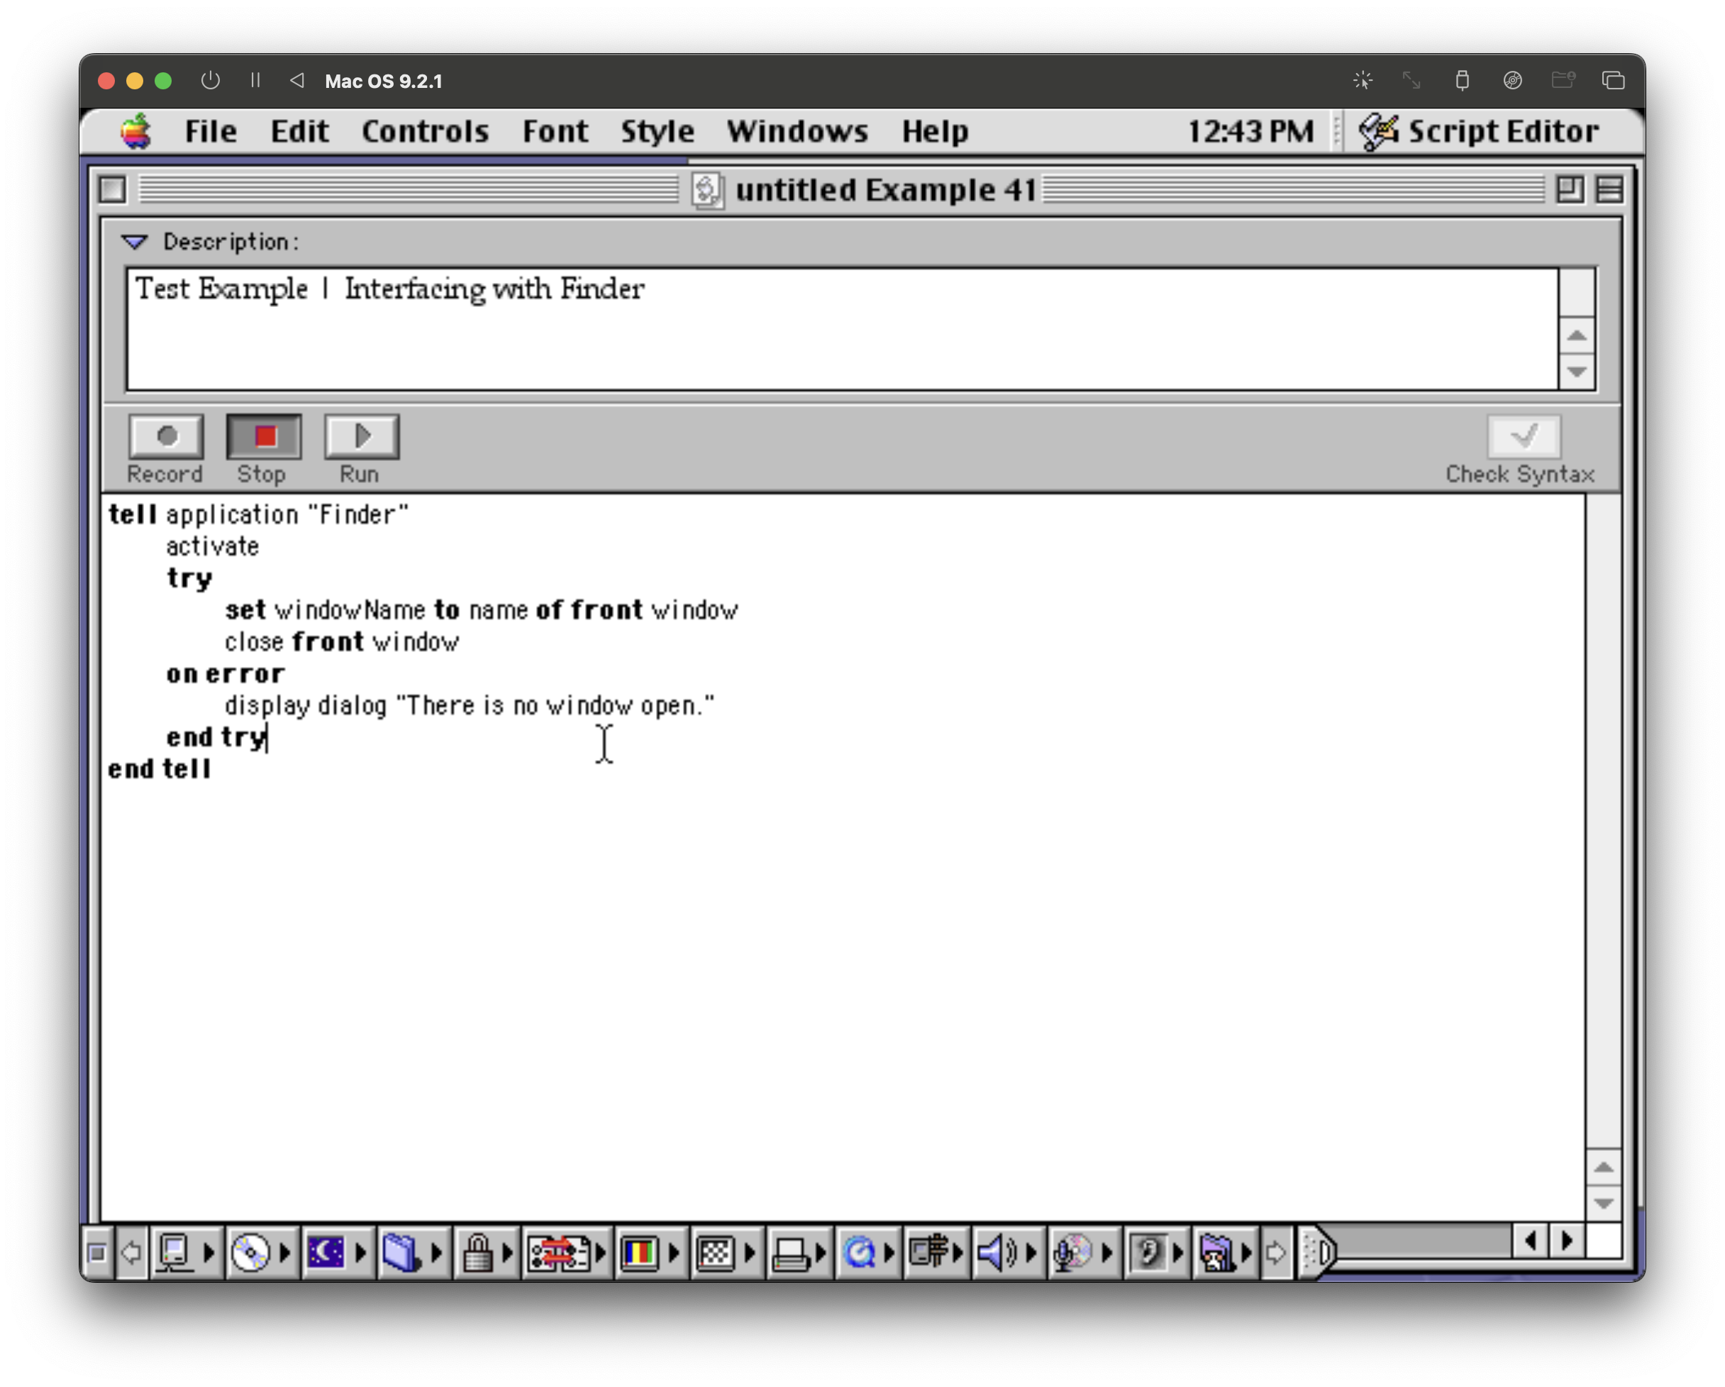Screen dimensions: 1725x1387
Task: Click the padlock control strip module
Action: (477, 1252)
